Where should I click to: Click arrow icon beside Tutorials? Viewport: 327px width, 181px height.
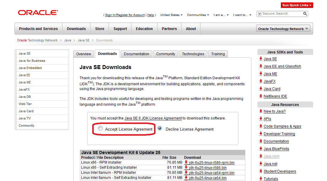(x=261, y=178)
